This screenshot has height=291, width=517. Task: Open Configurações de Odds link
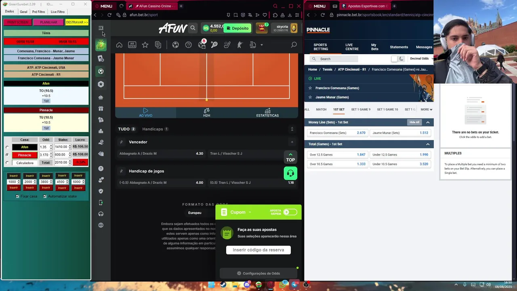coord(258,273)
